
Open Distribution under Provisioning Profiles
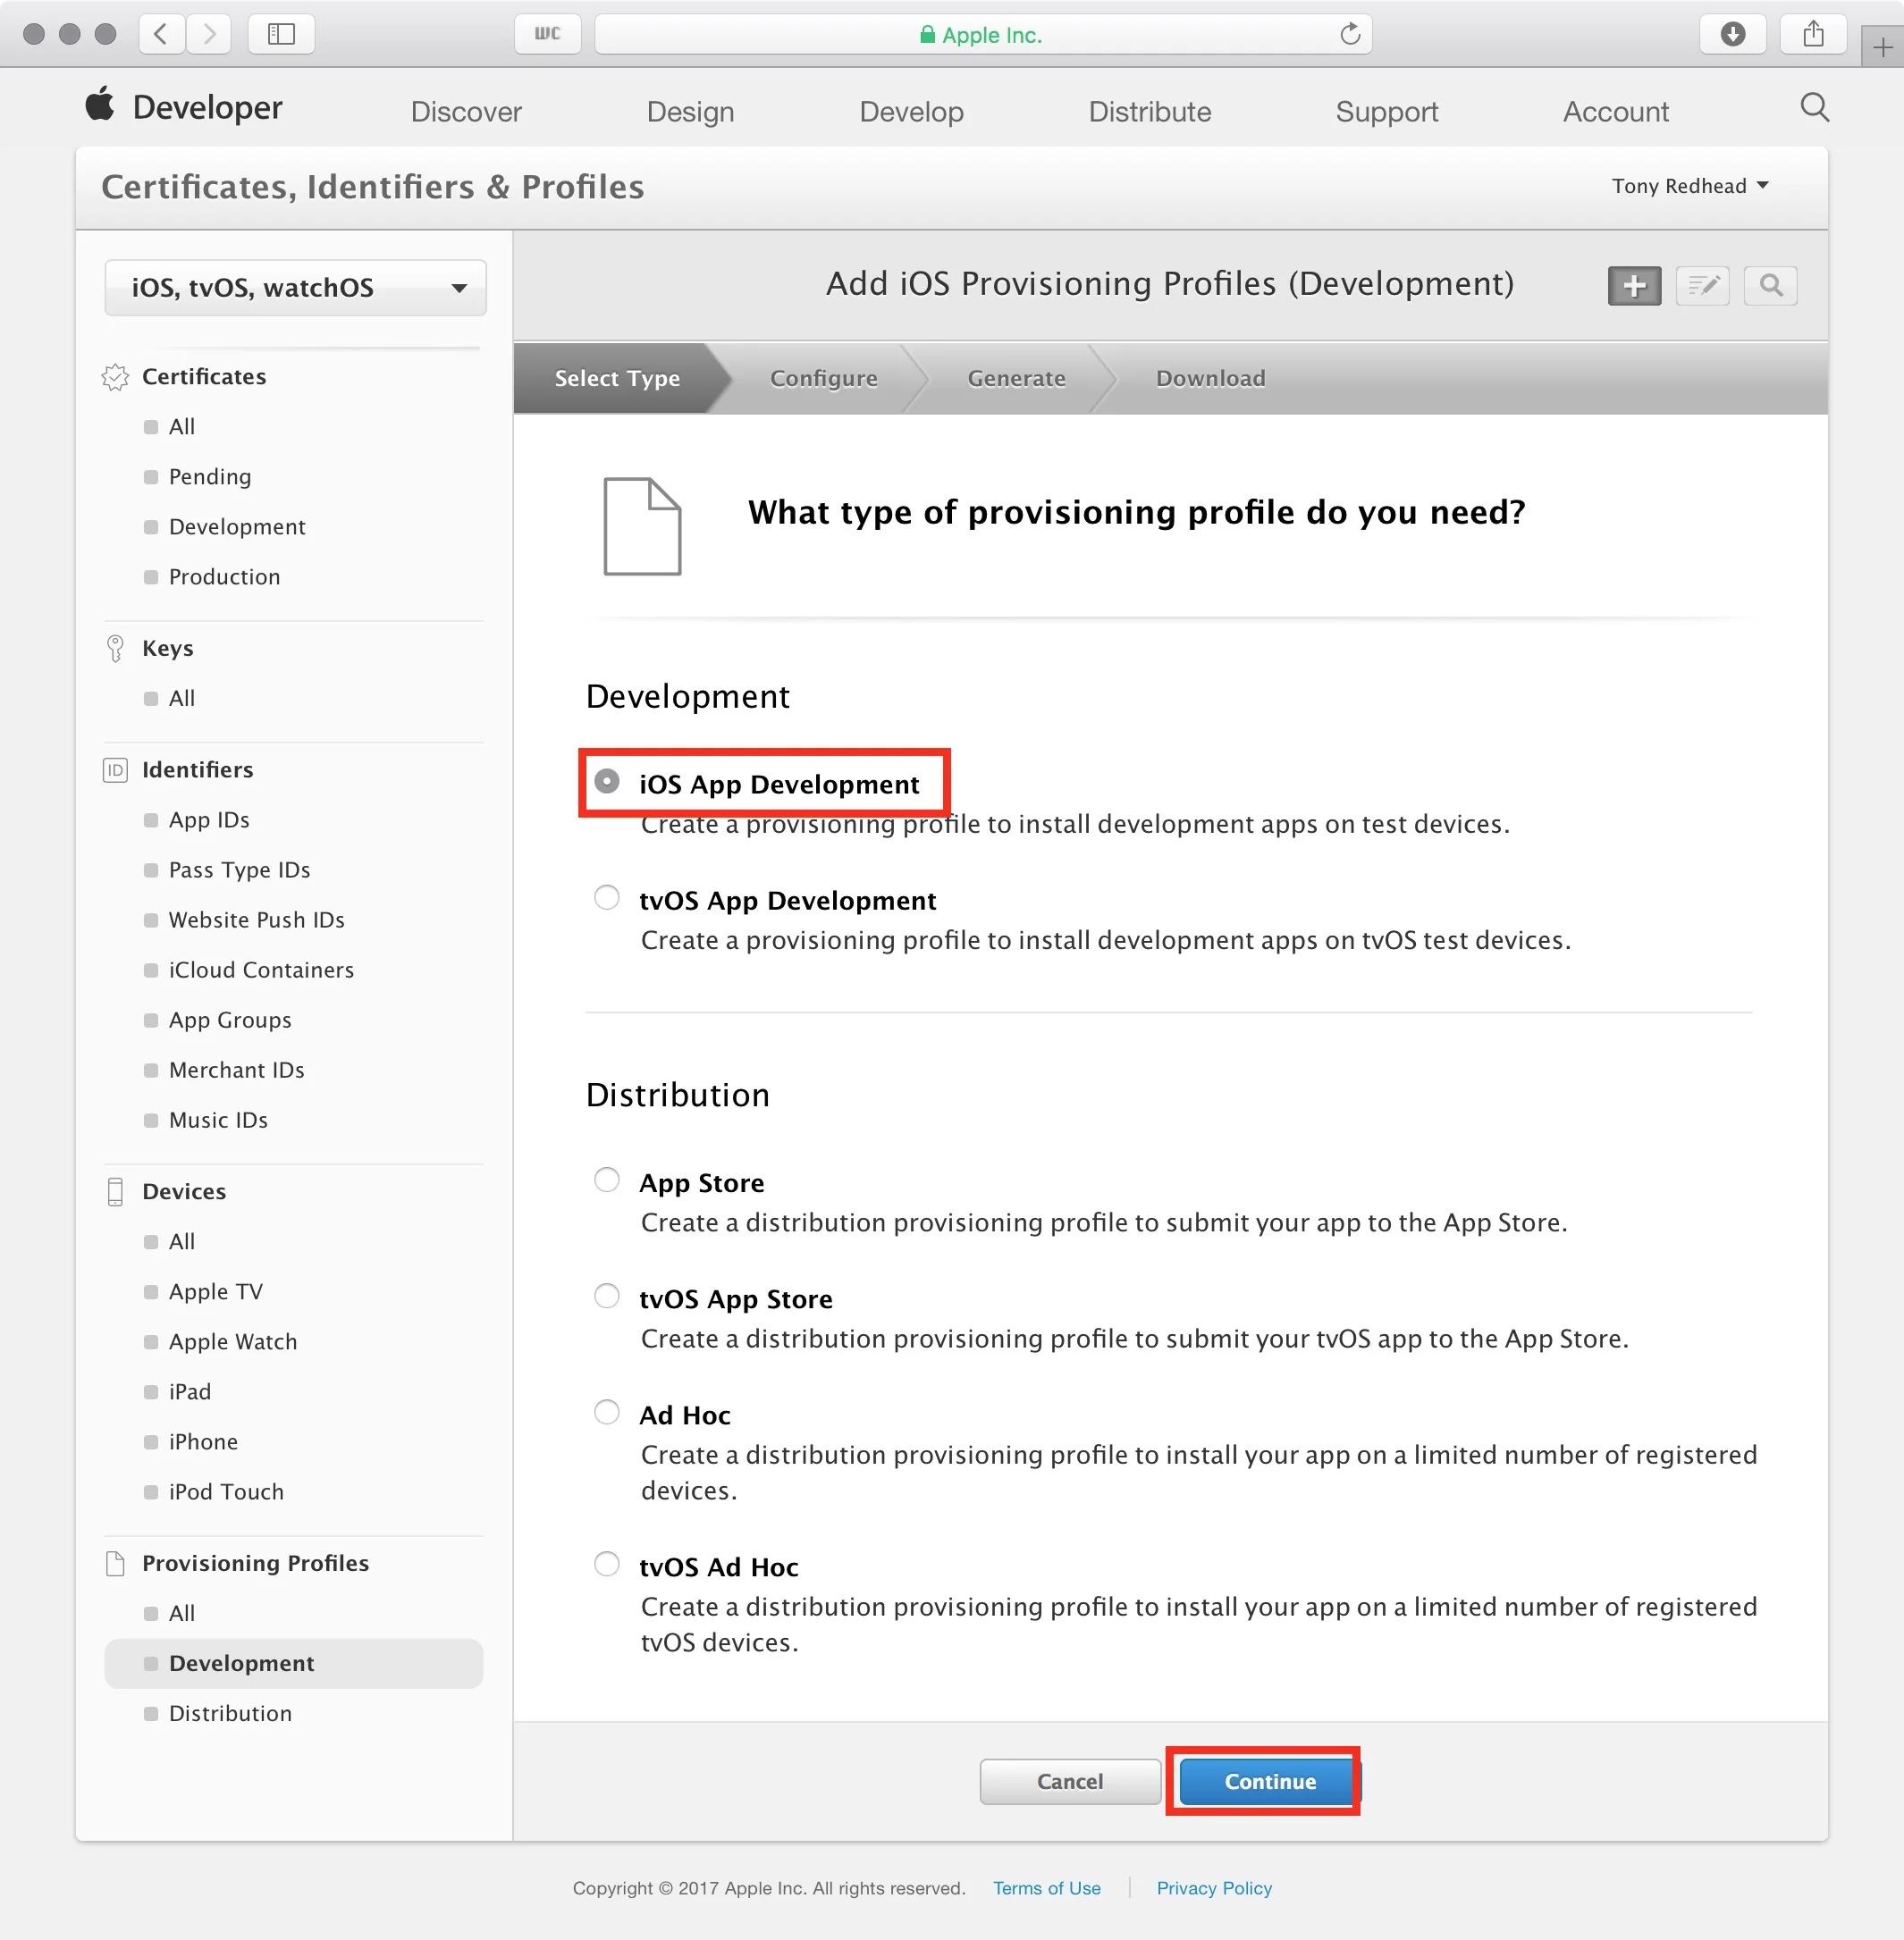click(x=230, y=1714)
